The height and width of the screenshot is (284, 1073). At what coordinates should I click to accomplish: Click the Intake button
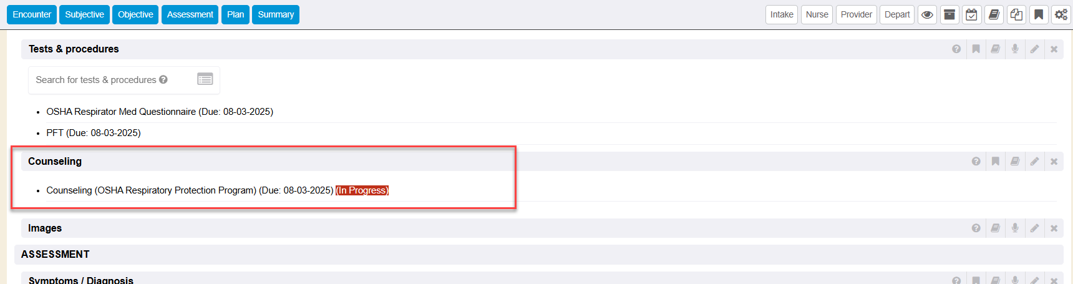click(x=782, y=14)
